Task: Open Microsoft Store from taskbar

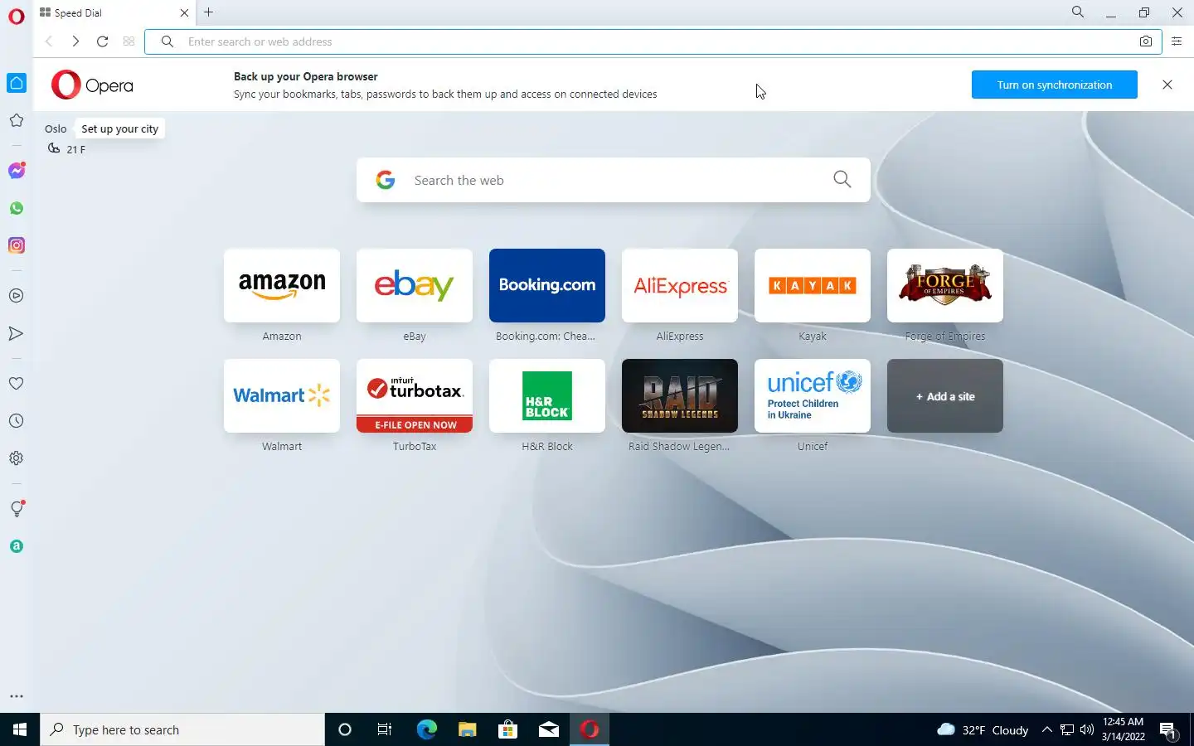Action: click(507, 729)
